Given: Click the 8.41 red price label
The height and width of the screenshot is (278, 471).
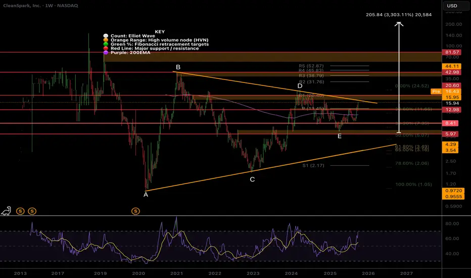Looking at the screenshot, I should click(450, 123).
